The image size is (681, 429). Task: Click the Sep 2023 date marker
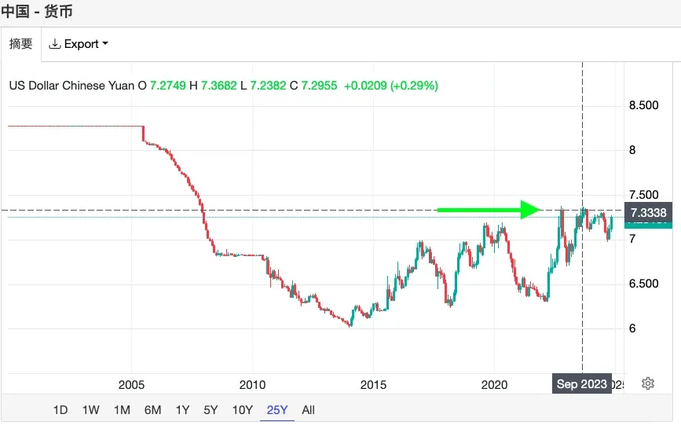tap(582, 383)
